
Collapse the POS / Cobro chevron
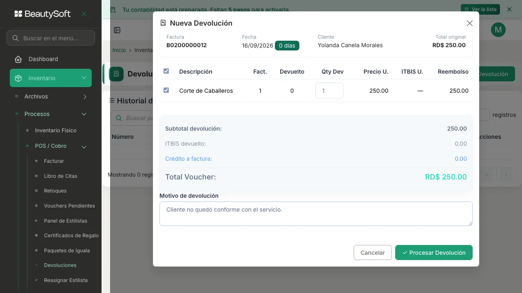pyautogui.click(x=84, y=146)
